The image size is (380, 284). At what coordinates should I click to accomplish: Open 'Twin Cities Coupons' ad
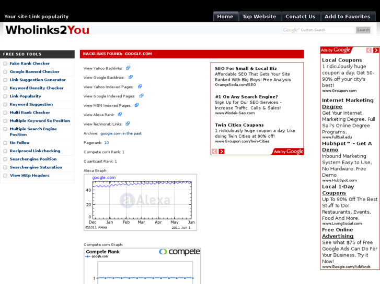(239, 125)
